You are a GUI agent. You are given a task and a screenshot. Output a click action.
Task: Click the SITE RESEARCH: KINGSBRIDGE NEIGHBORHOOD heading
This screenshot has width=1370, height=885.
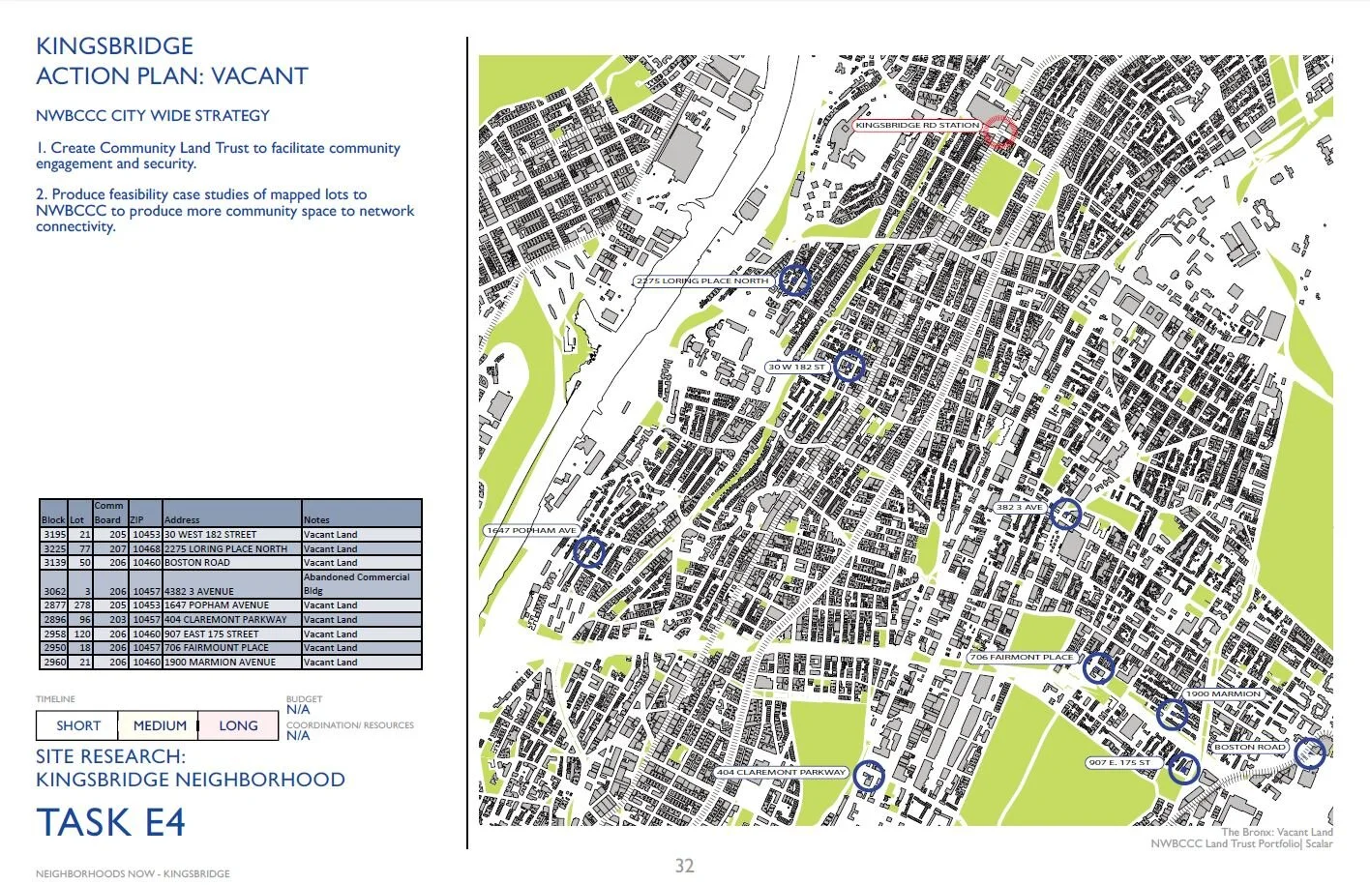point(190,768)
